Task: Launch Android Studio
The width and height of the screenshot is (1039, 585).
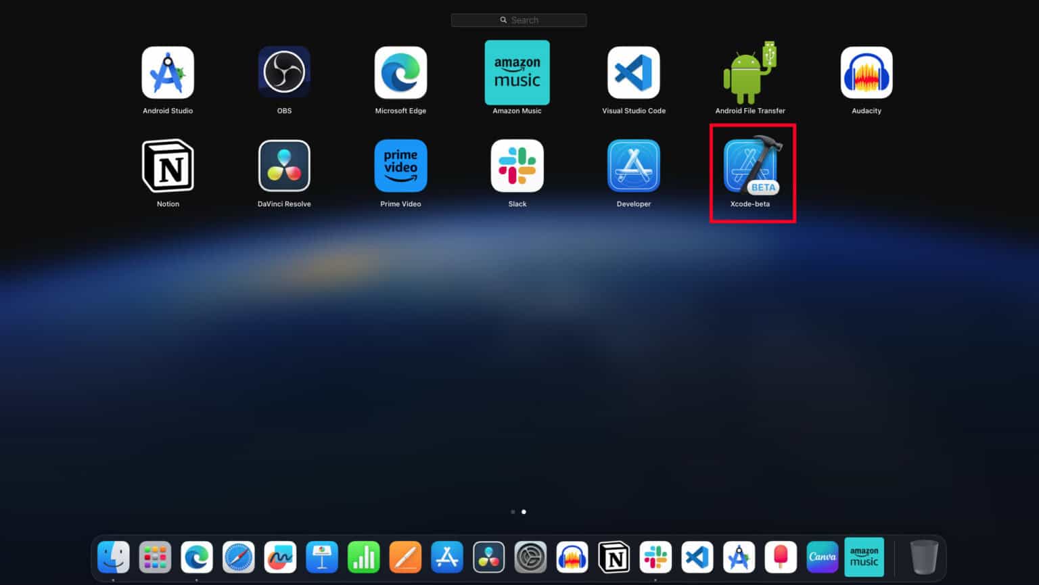Action: [167, 72]
